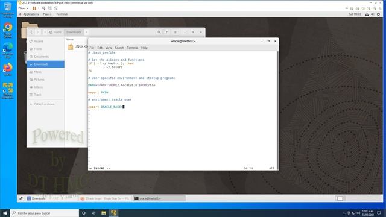The image size is (386, 217).
Task: Select Trash in Files sidebar
Action: [x=46, y=95]
